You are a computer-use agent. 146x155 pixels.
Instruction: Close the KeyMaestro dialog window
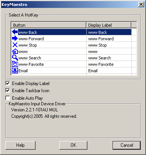(141, 5)
